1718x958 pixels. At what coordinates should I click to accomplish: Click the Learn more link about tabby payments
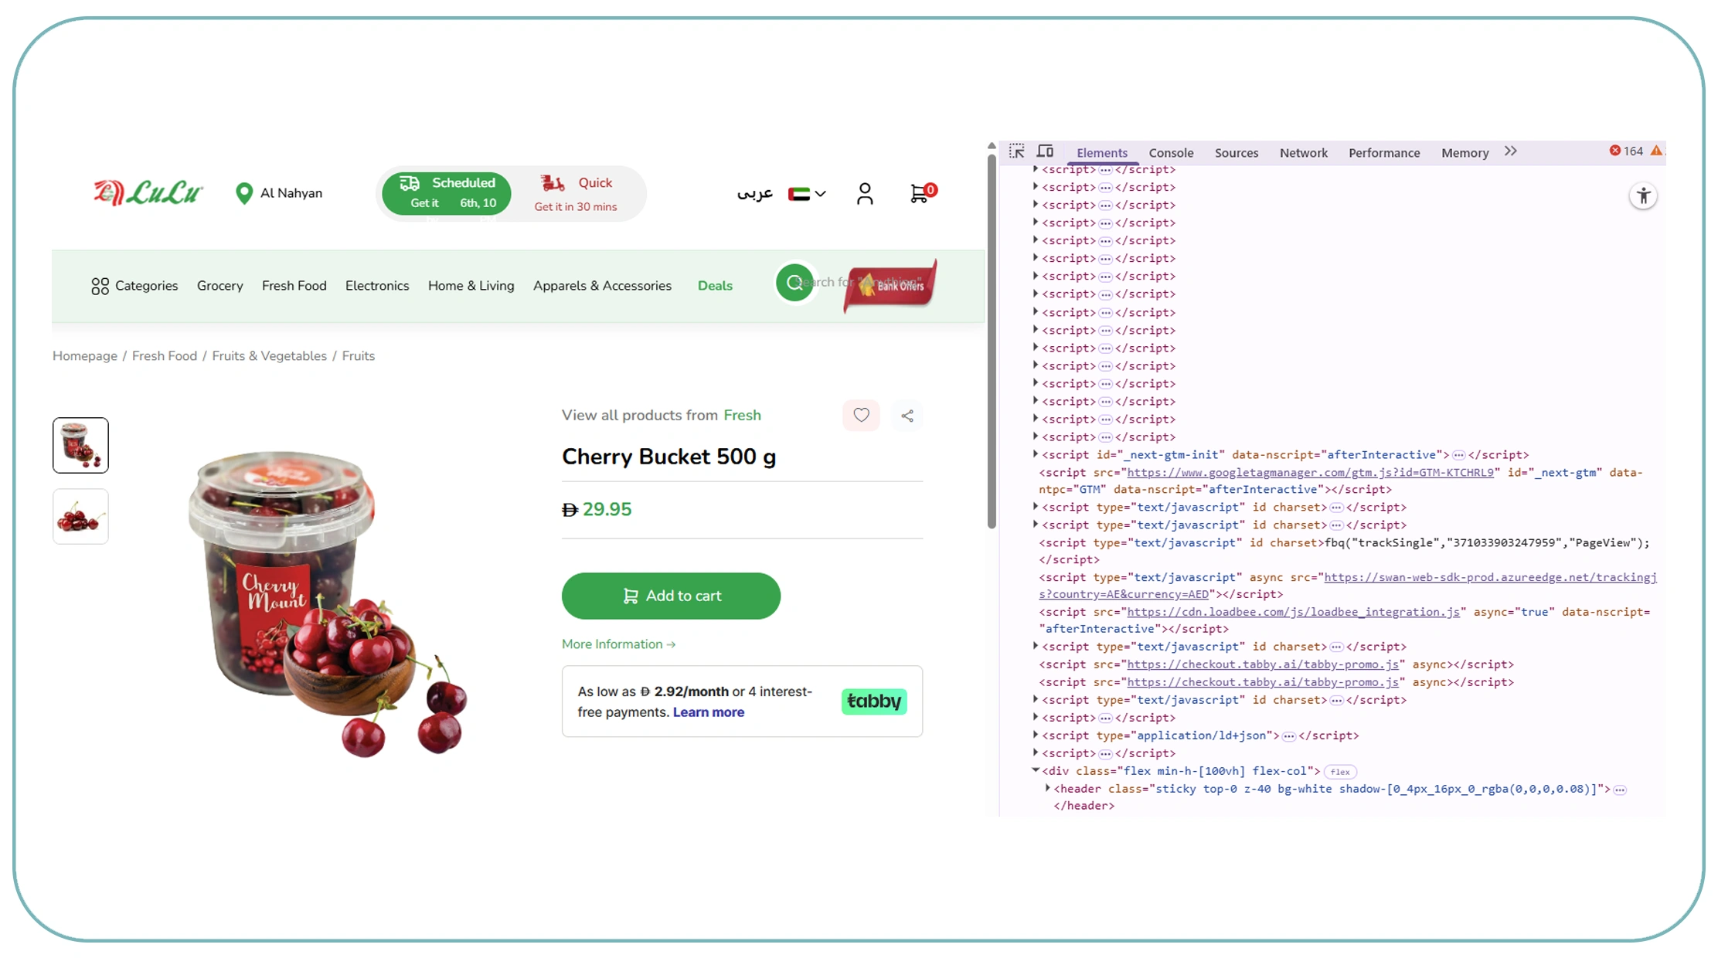pos(707,712)
